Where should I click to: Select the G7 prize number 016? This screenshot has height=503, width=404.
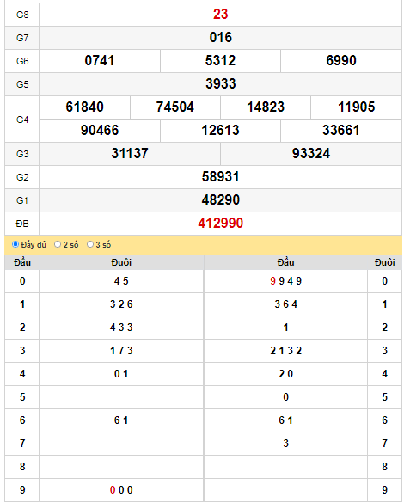221,38
